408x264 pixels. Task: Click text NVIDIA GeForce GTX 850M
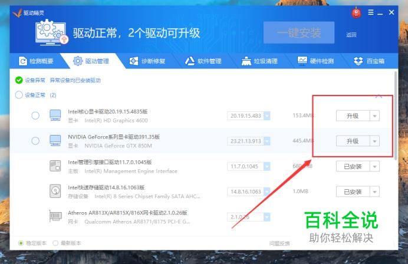click(x=118, y=146)
